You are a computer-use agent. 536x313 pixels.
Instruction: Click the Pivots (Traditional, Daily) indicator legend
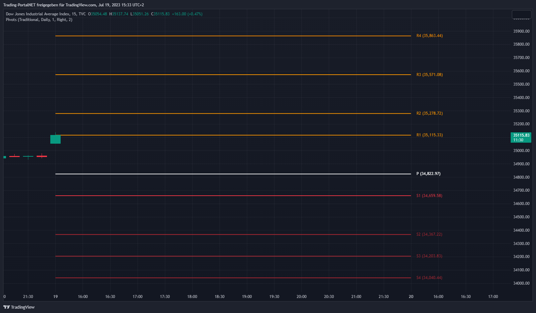click(x=39, y=20)
